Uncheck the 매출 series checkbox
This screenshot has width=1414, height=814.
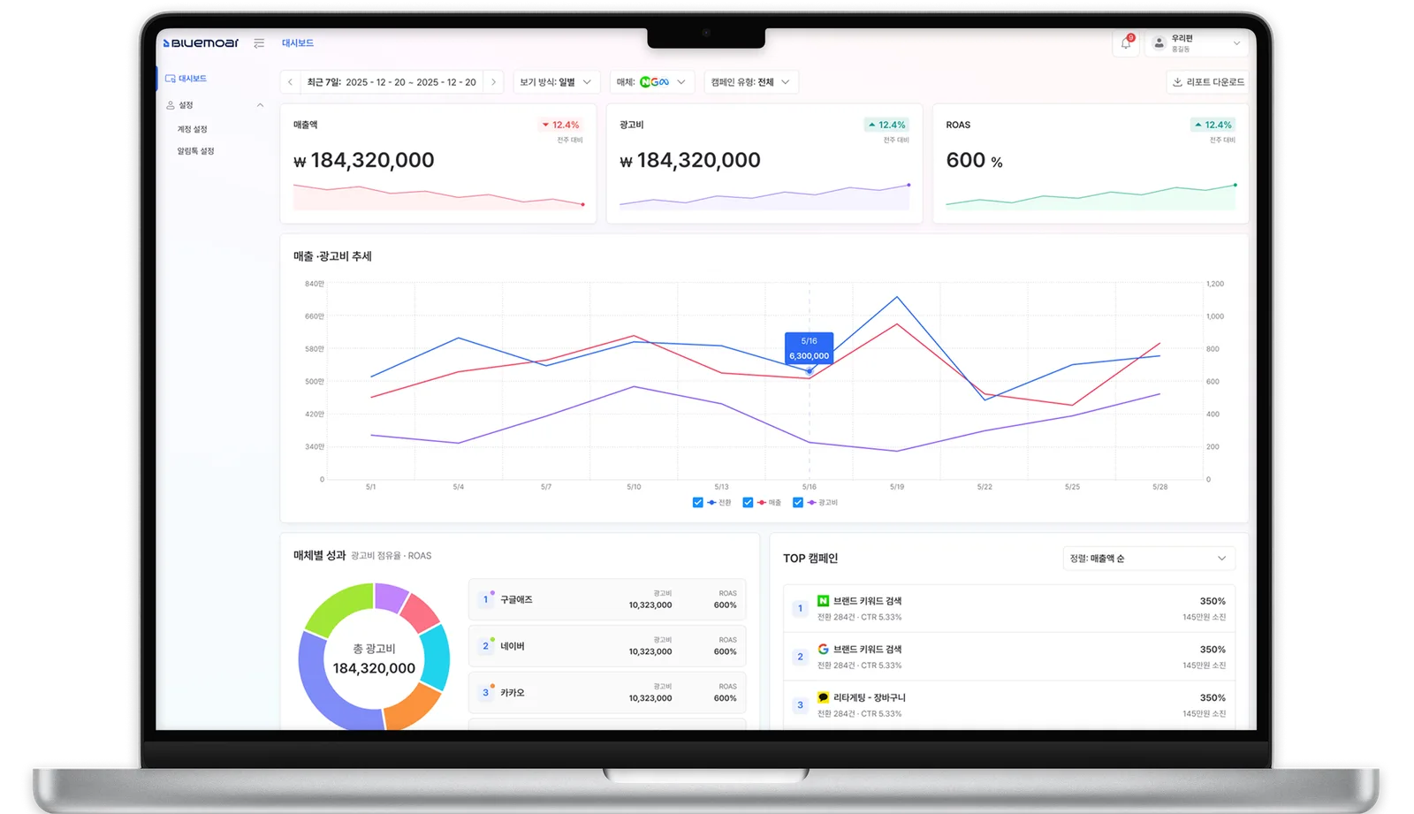pos(748,502)
